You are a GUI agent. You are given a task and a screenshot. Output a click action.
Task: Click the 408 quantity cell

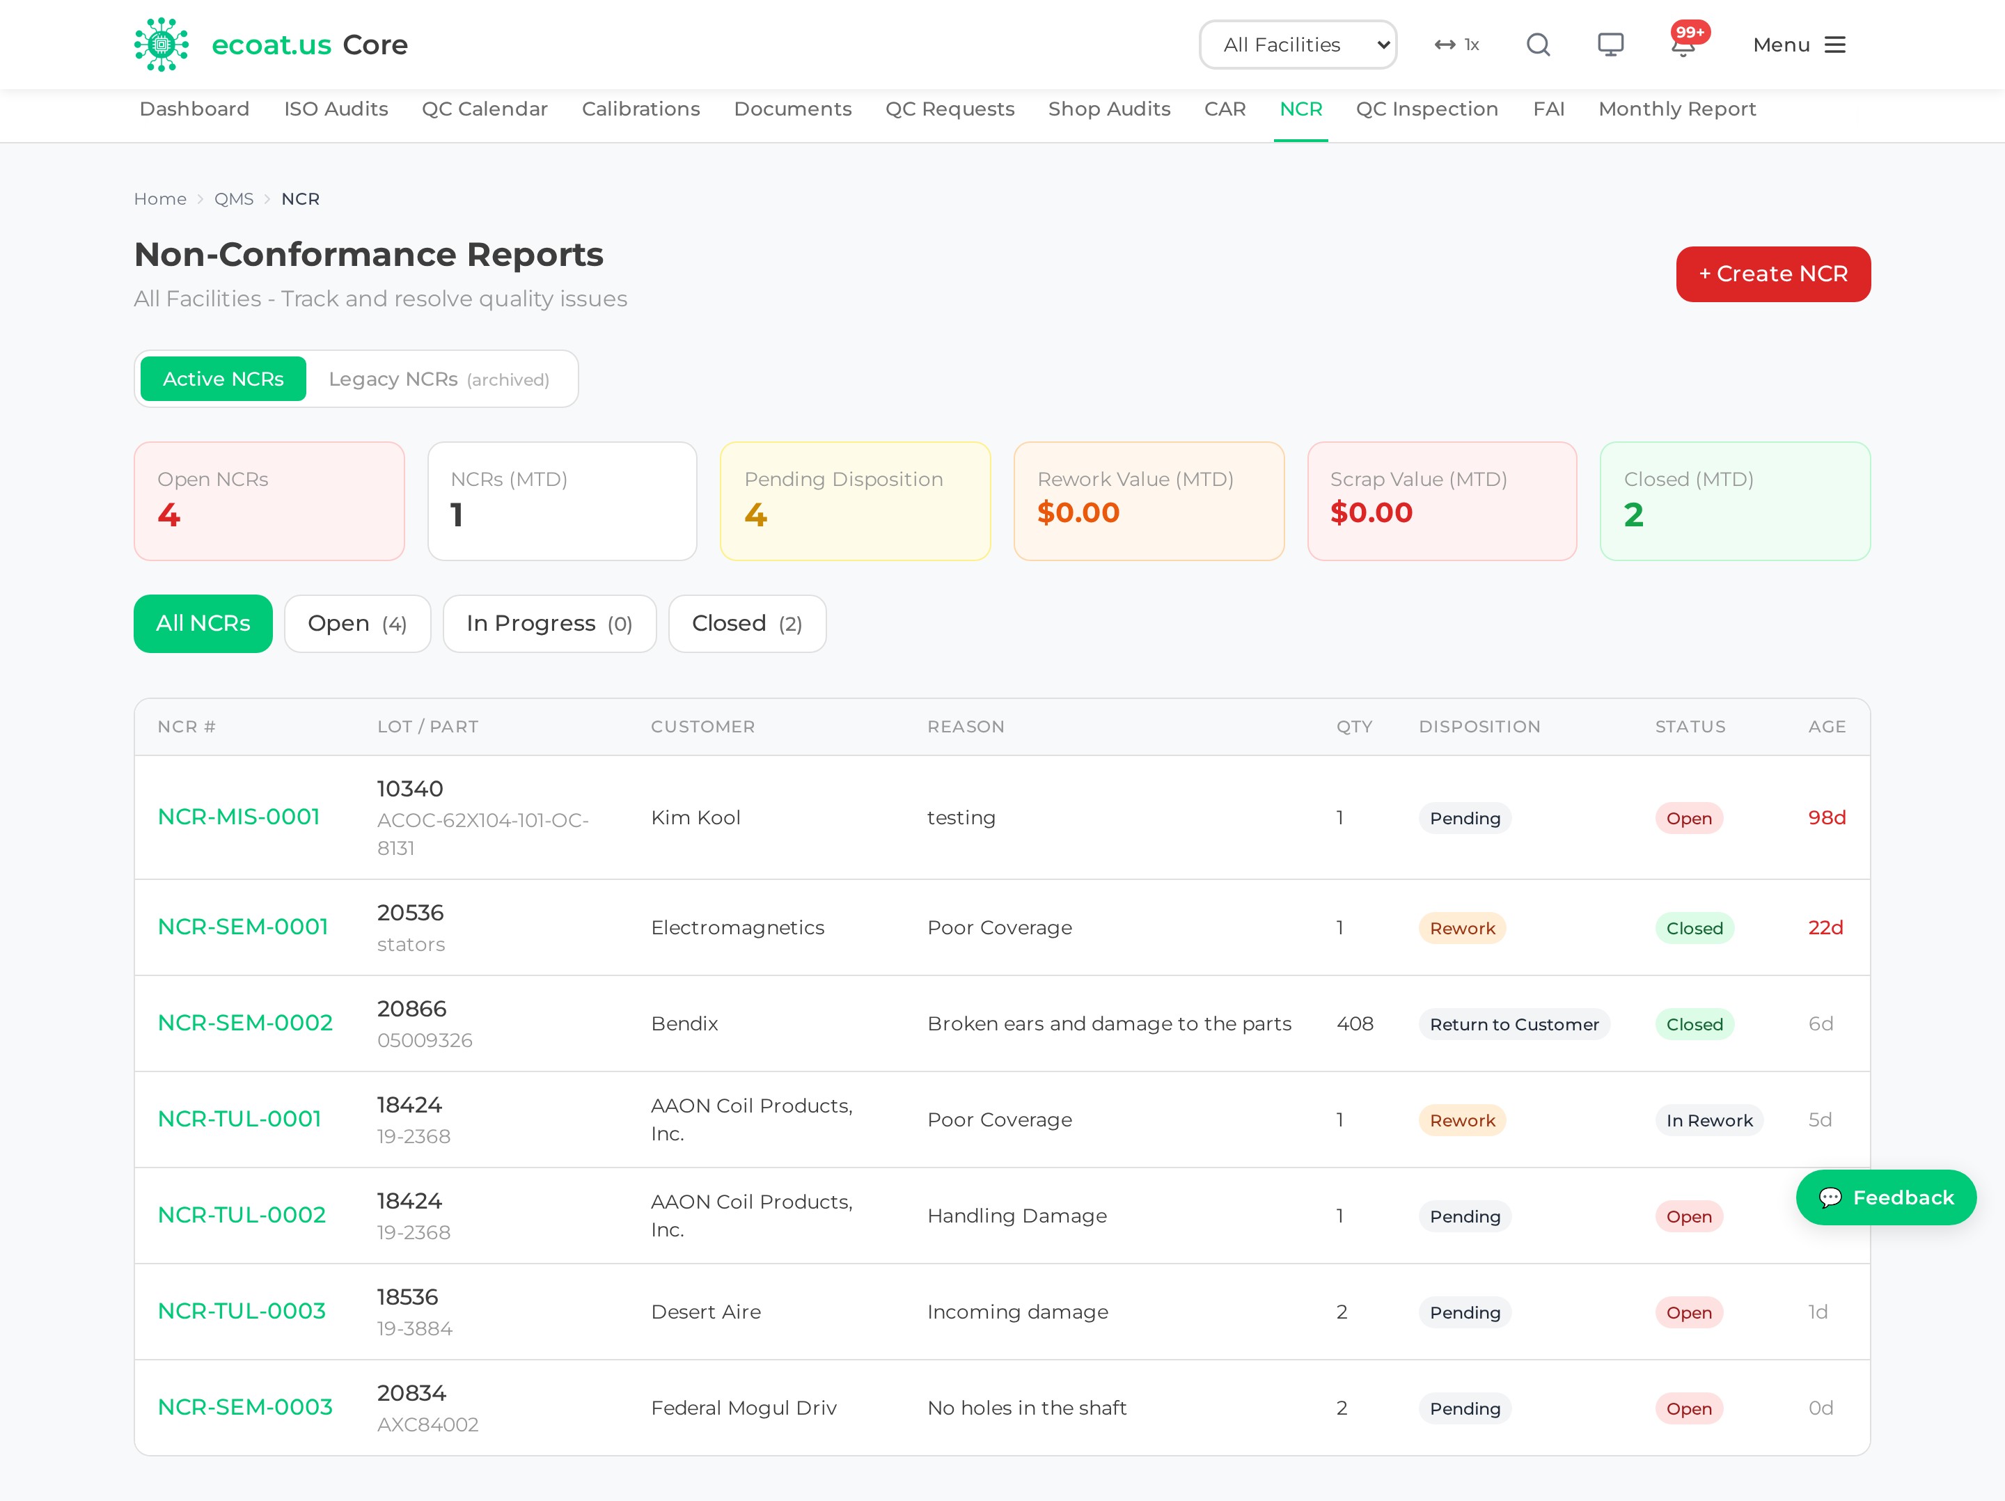pos(1355,1023)
